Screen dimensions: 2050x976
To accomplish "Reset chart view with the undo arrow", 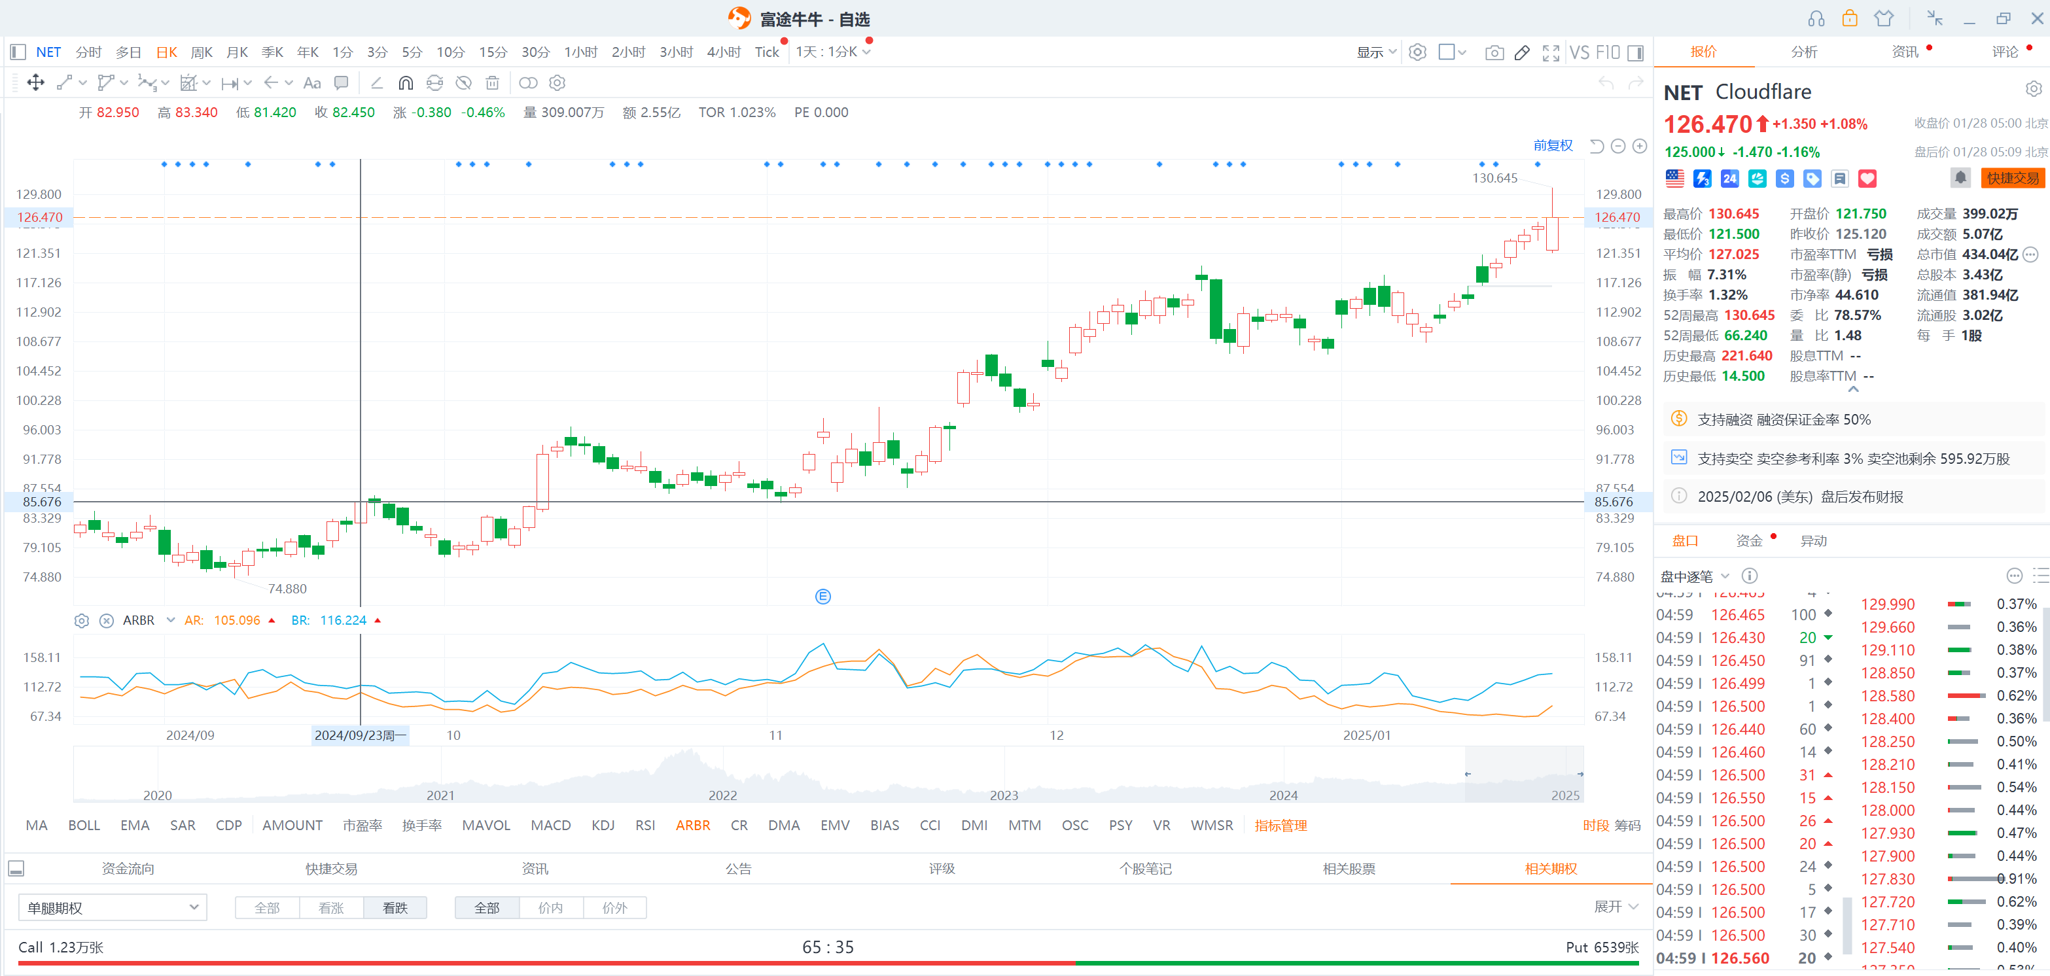I will pos(1597,147).
